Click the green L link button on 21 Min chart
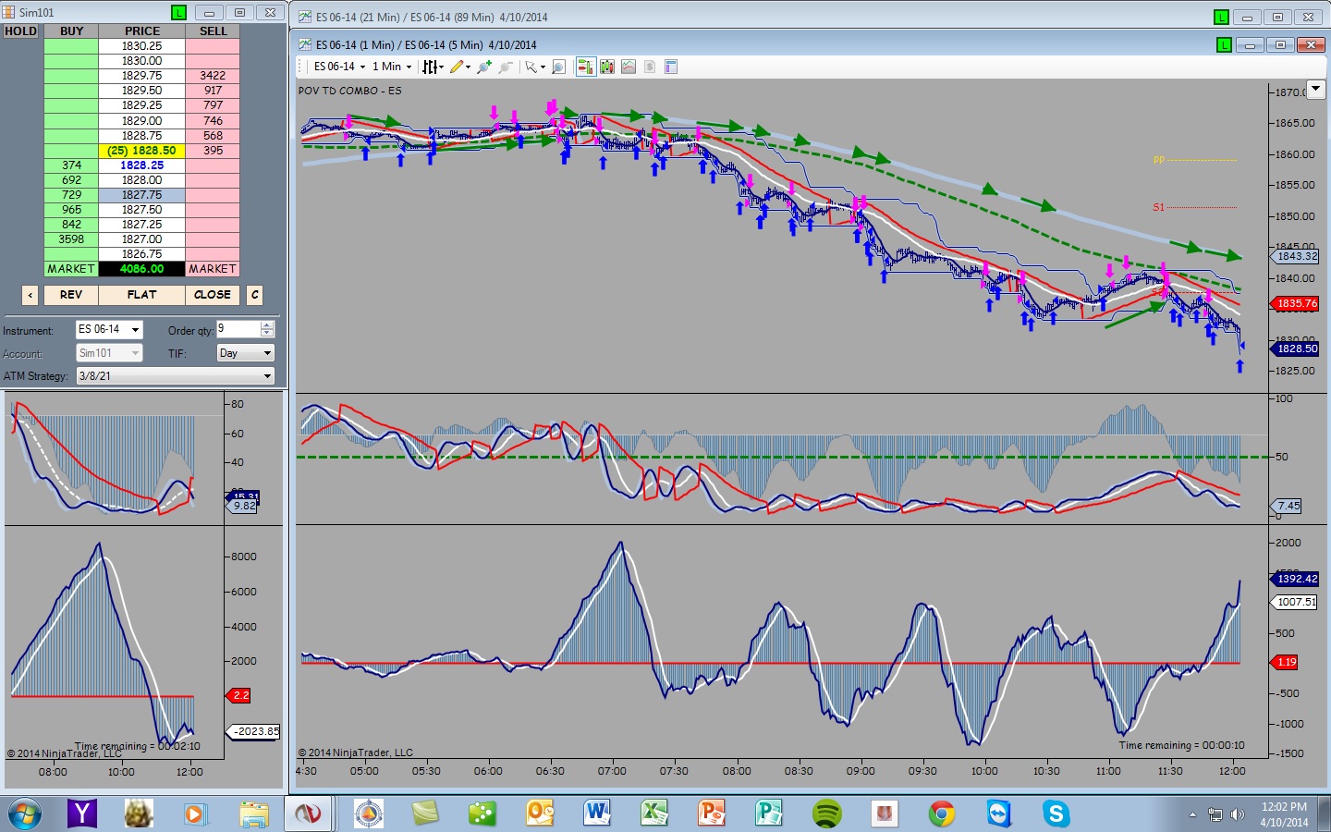 1221,17
